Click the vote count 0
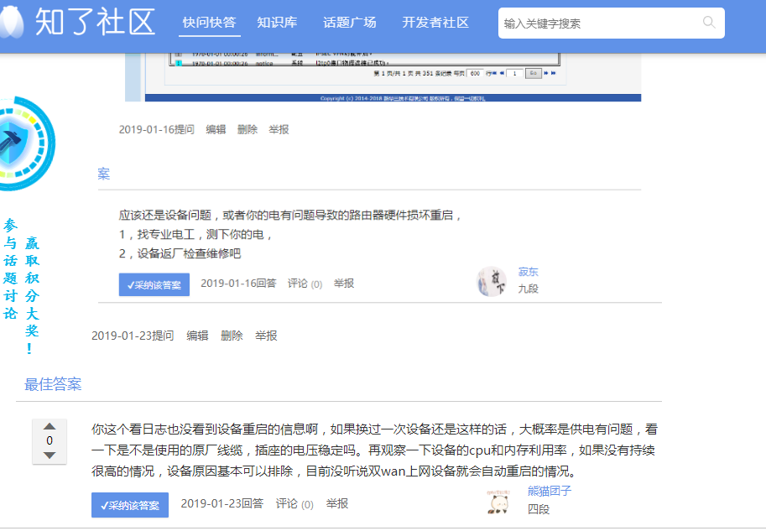 pyautogui.click(x=50, y=440)
